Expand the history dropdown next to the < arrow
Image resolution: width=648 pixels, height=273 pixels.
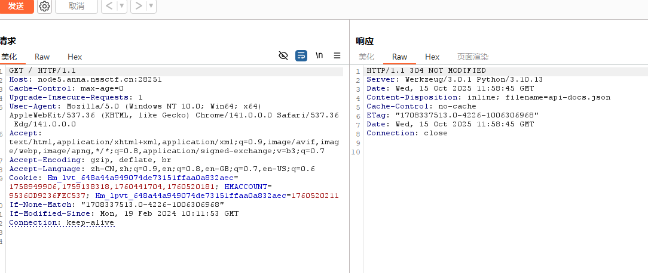pos(122,6)
